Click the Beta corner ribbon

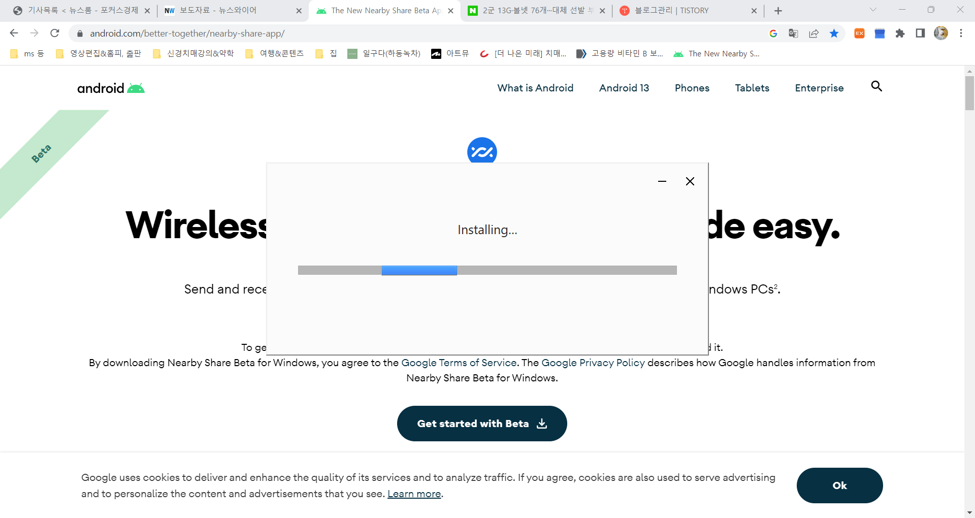42,153
